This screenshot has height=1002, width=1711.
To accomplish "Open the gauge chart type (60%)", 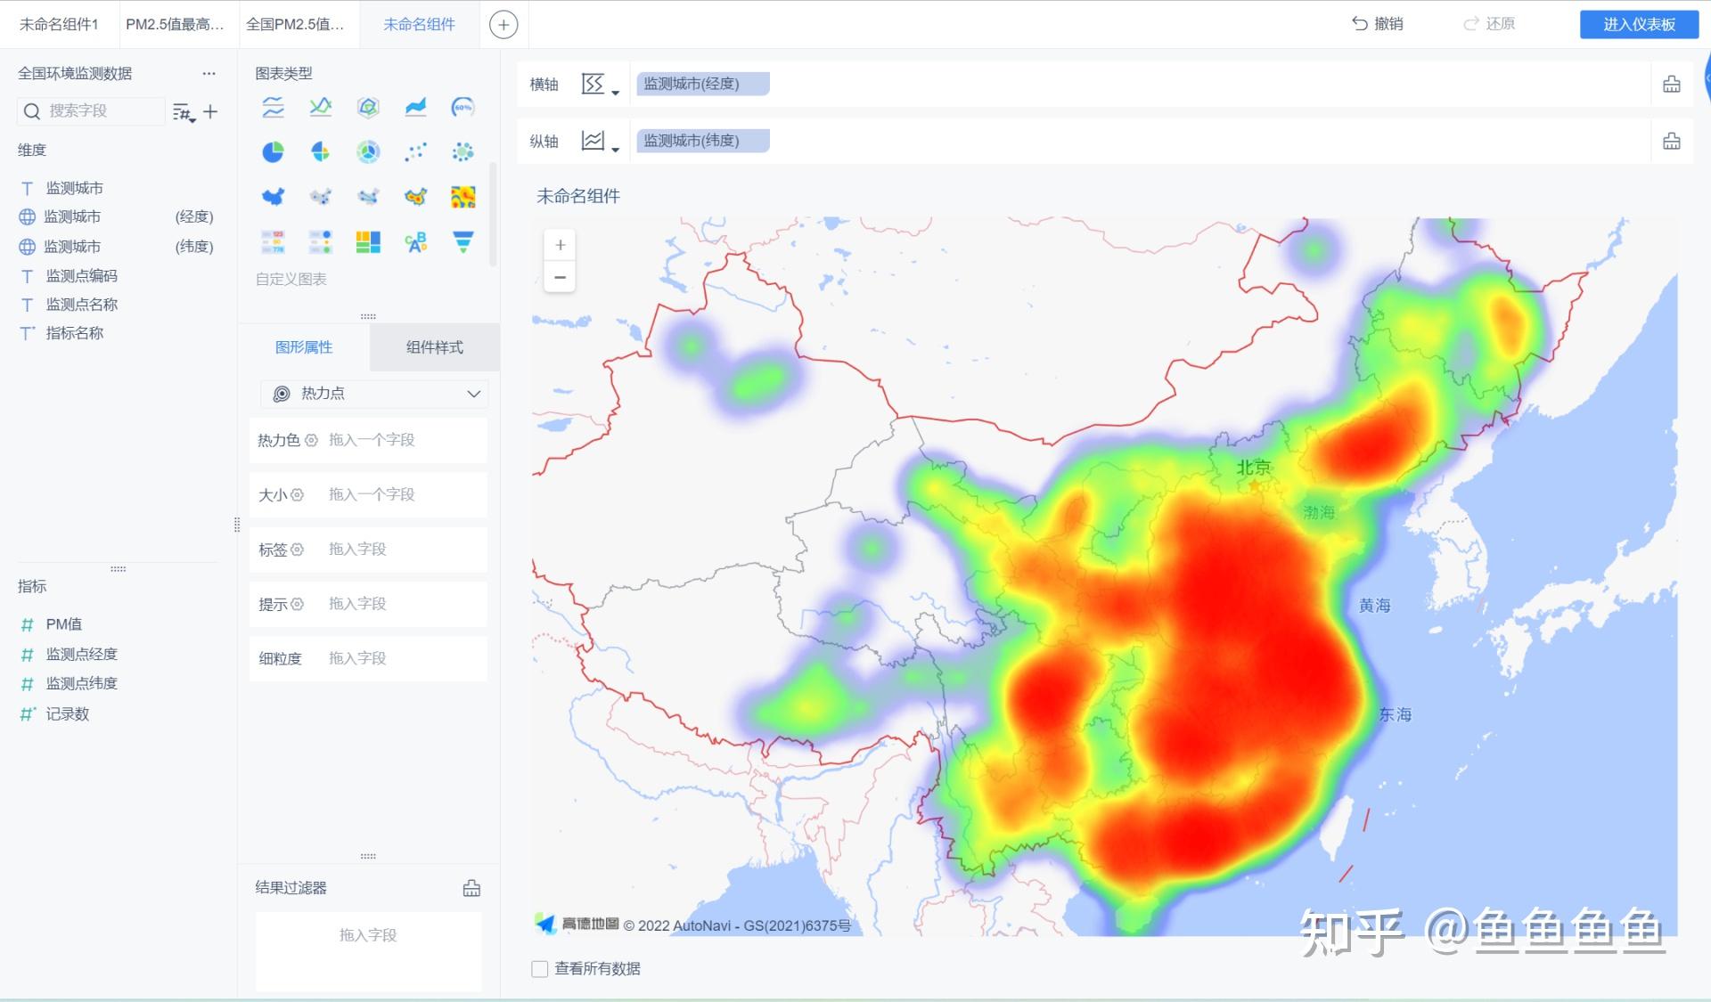I will pyautogui.click(x=463, y=107).
